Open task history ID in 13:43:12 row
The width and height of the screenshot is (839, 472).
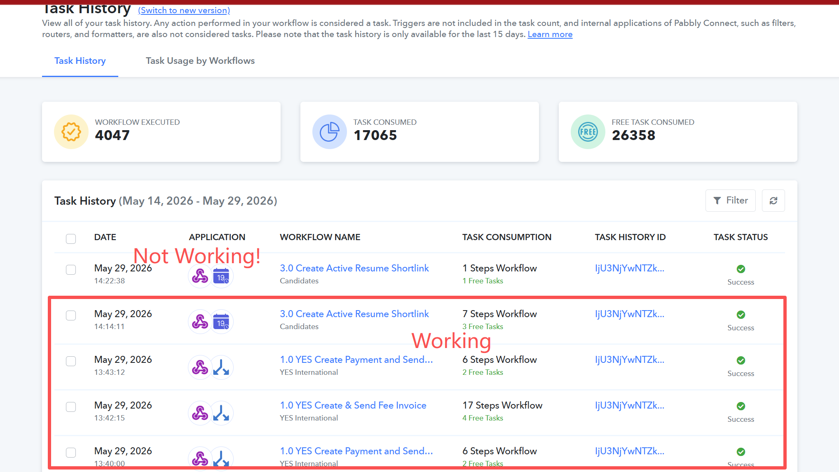click(630, 360)
